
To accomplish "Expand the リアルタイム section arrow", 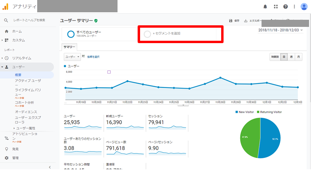I will (x=2, y=58).
